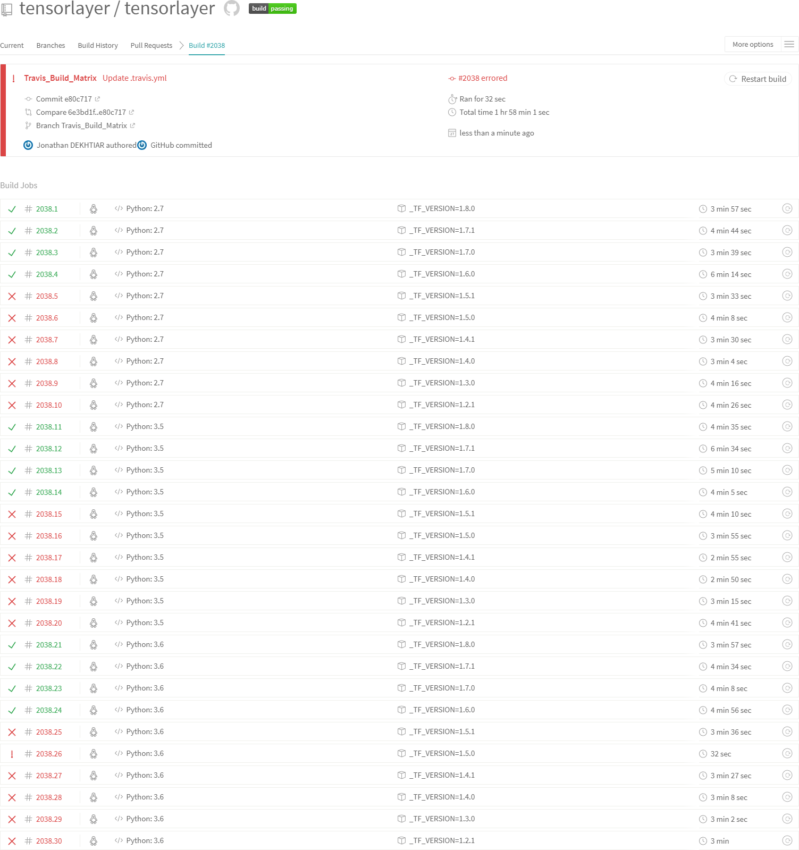This screenshot has height=850, width=799.
Task: Open job 2038.16 link
Action: point(49,536)
